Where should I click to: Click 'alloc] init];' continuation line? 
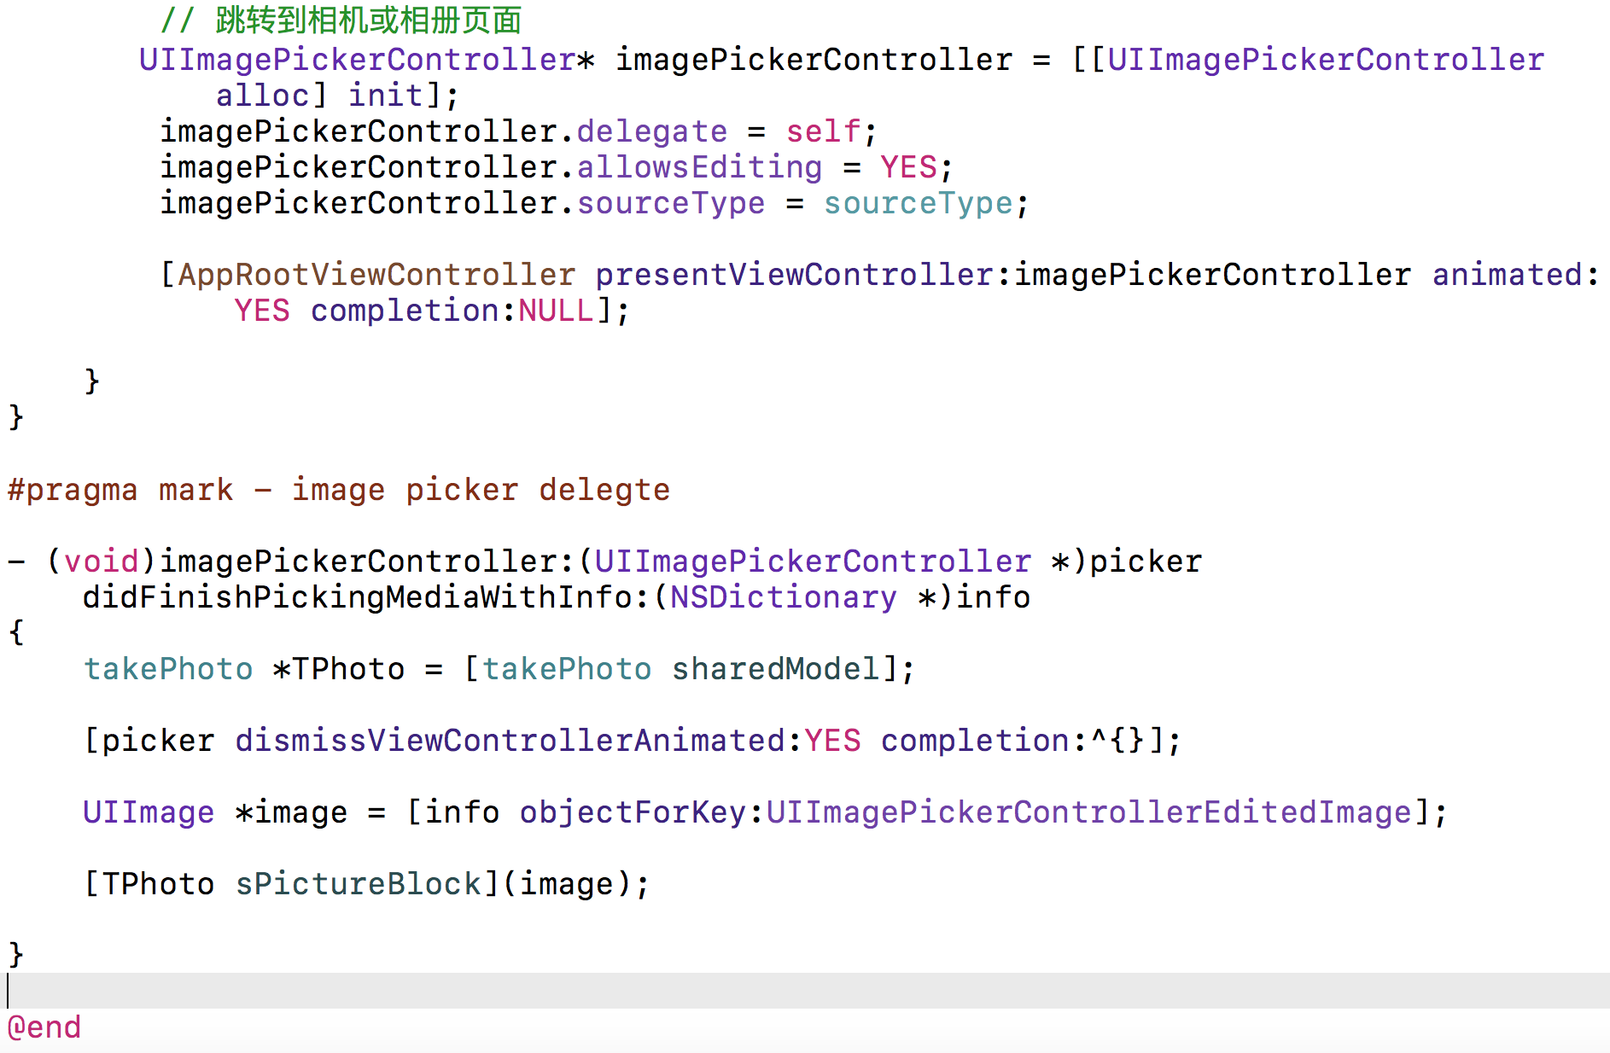(337, 96)
